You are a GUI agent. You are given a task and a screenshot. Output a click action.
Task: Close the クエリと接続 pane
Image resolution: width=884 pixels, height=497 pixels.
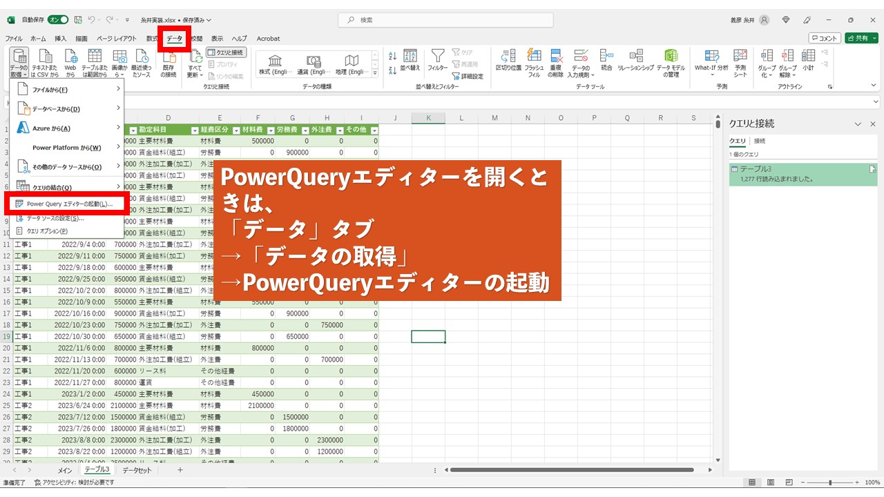coord(872,124)
